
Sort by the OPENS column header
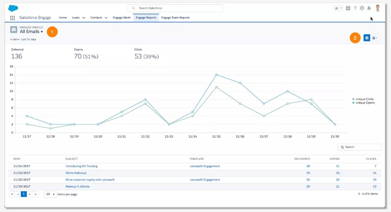click(335, 159)
